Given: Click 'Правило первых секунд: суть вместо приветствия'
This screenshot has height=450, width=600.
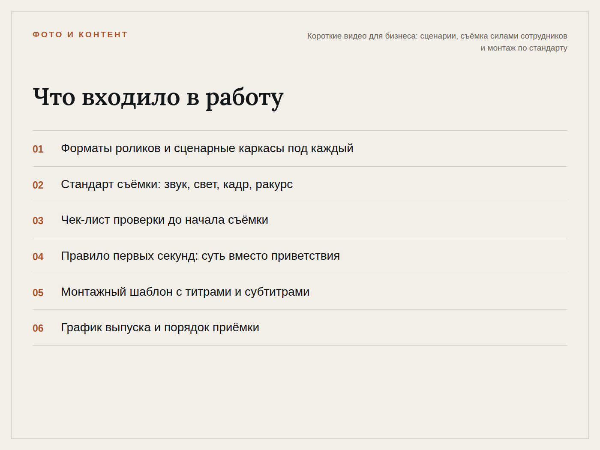Looking at the screenshot, I should 200,256.
